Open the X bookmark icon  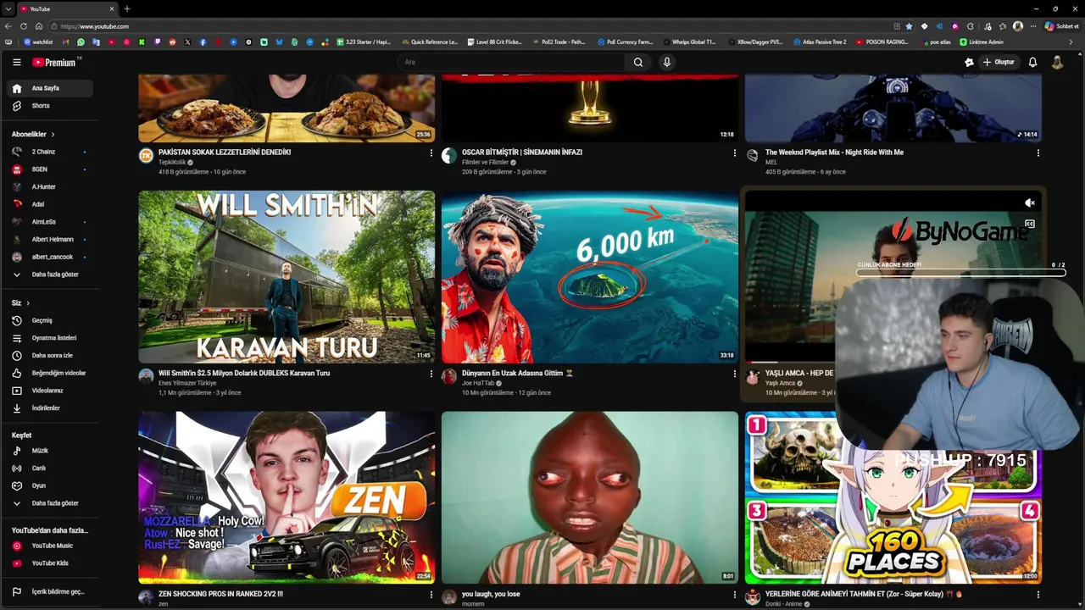(x=187, y=42)
